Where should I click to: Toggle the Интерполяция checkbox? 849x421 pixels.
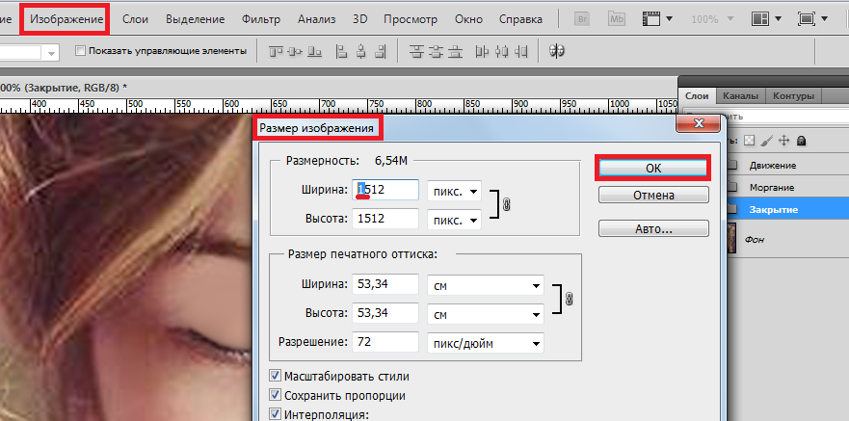275,414
